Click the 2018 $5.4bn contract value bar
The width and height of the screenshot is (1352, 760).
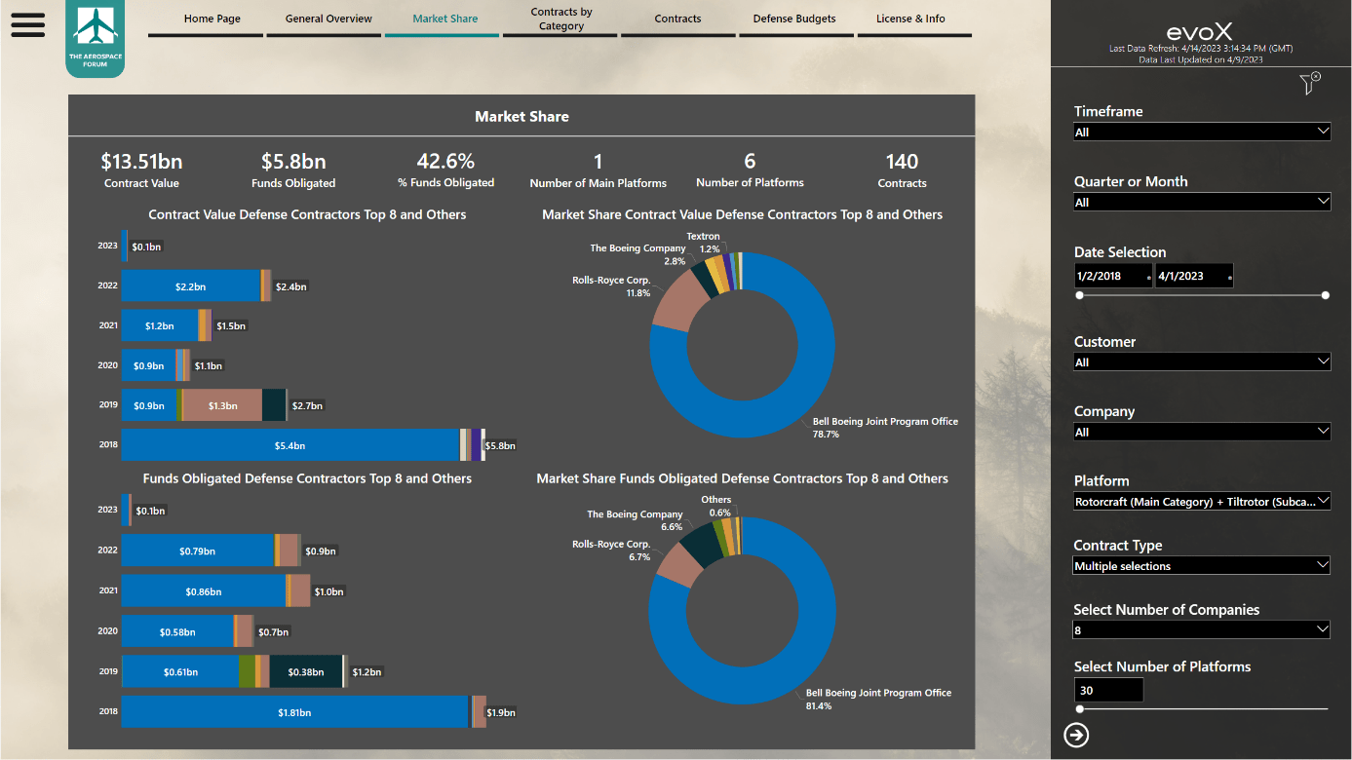pos(290,445)
